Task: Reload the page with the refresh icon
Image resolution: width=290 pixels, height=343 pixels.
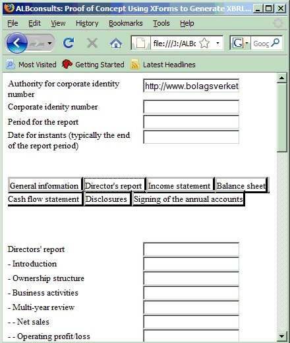Action: coord(69,43)
